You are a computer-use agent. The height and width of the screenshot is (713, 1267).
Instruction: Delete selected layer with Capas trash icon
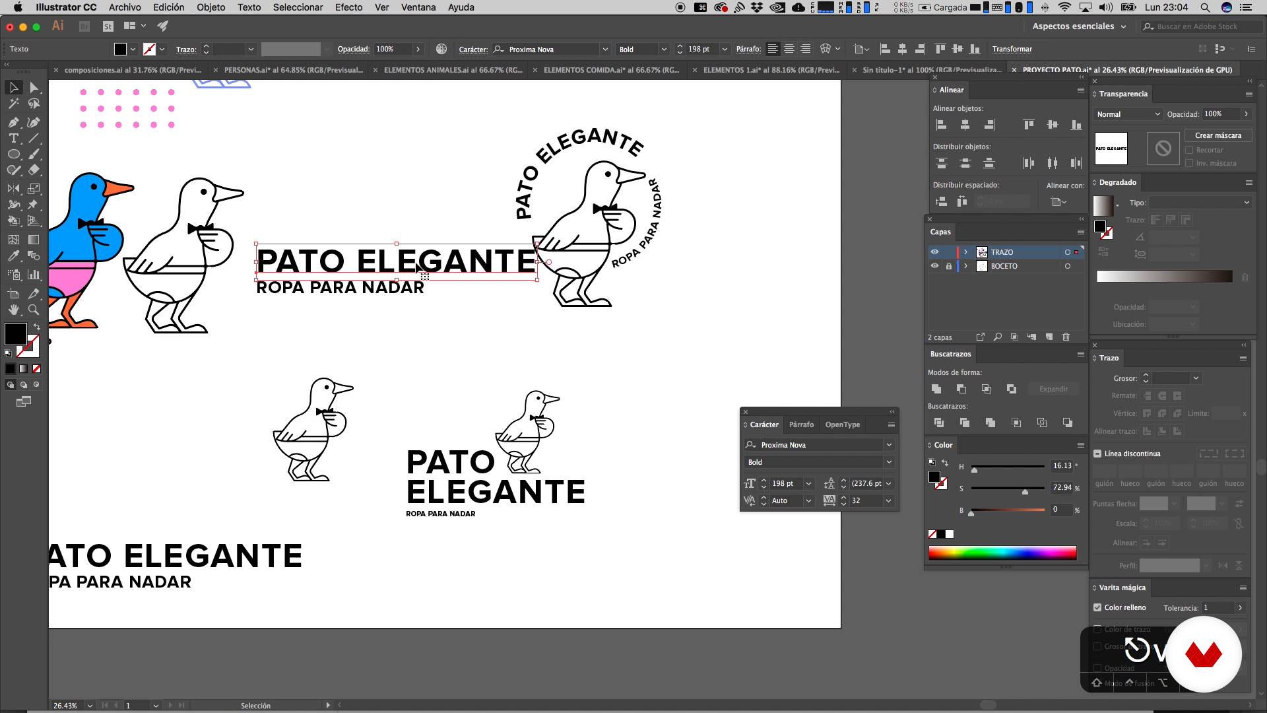[x=1066, y=337]
